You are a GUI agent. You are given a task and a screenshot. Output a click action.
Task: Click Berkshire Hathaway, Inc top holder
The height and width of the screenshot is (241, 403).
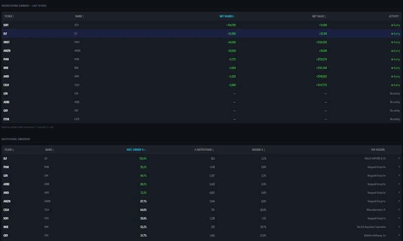pos(375,235)
